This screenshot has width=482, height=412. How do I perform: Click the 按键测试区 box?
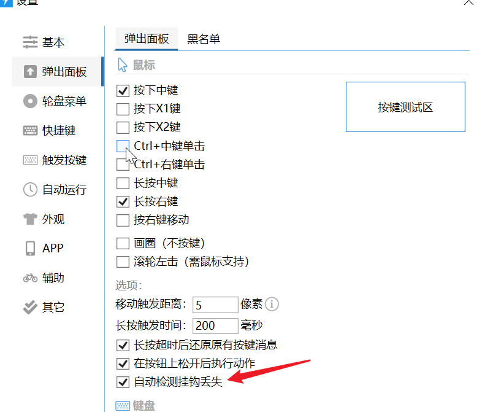point(405,107)
